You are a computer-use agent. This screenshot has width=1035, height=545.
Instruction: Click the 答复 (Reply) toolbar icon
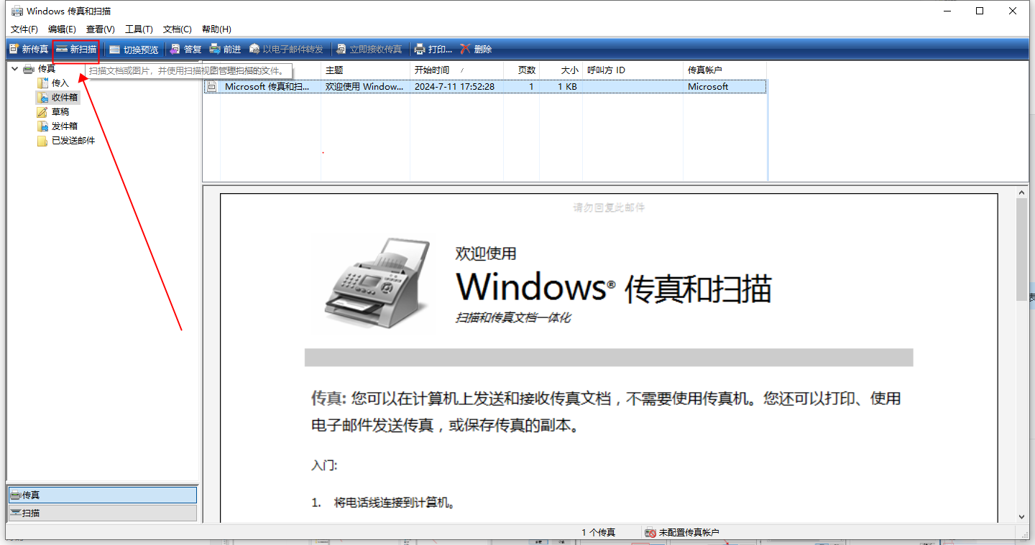(x=175, y=49)
